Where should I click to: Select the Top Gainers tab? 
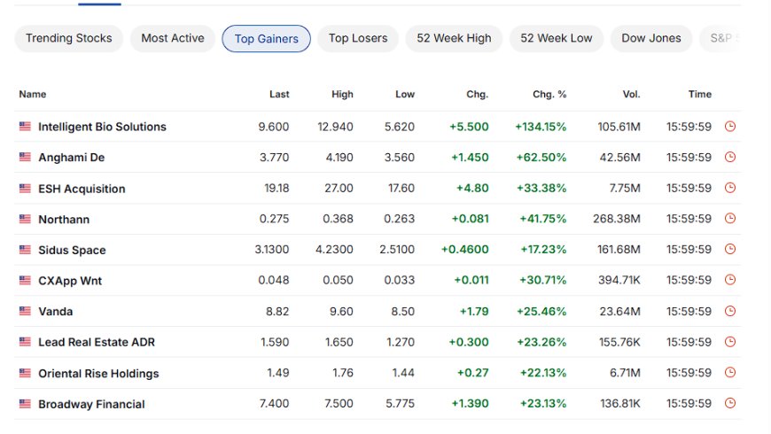pos(266,38)
